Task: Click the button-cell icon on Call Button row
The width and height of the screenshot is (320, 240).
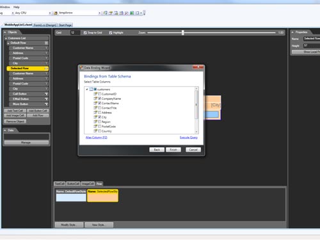Action: point(46,94)
